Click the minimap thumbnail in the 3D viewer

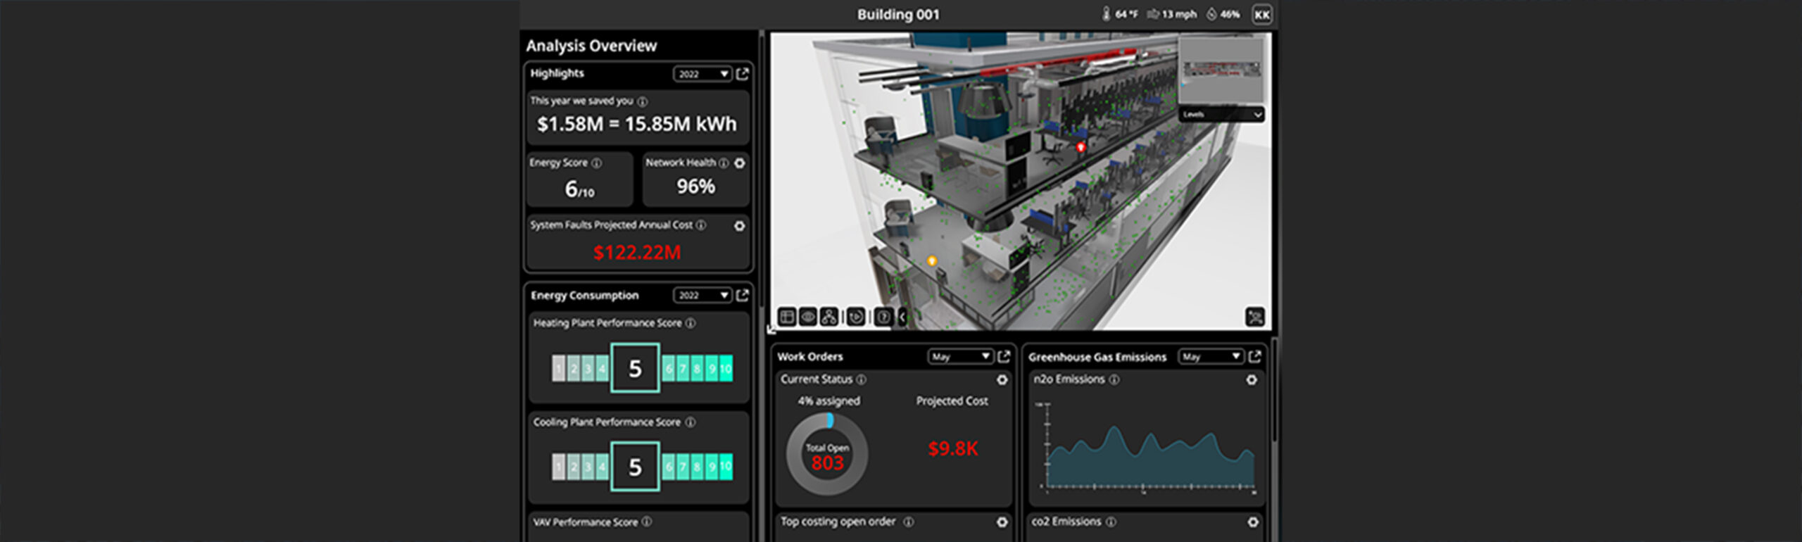(x=1221, y=70)
